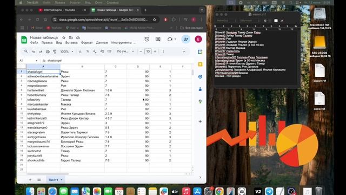
Task: Click the move-to-folder icon beside the title
Action: pos(71,37)
